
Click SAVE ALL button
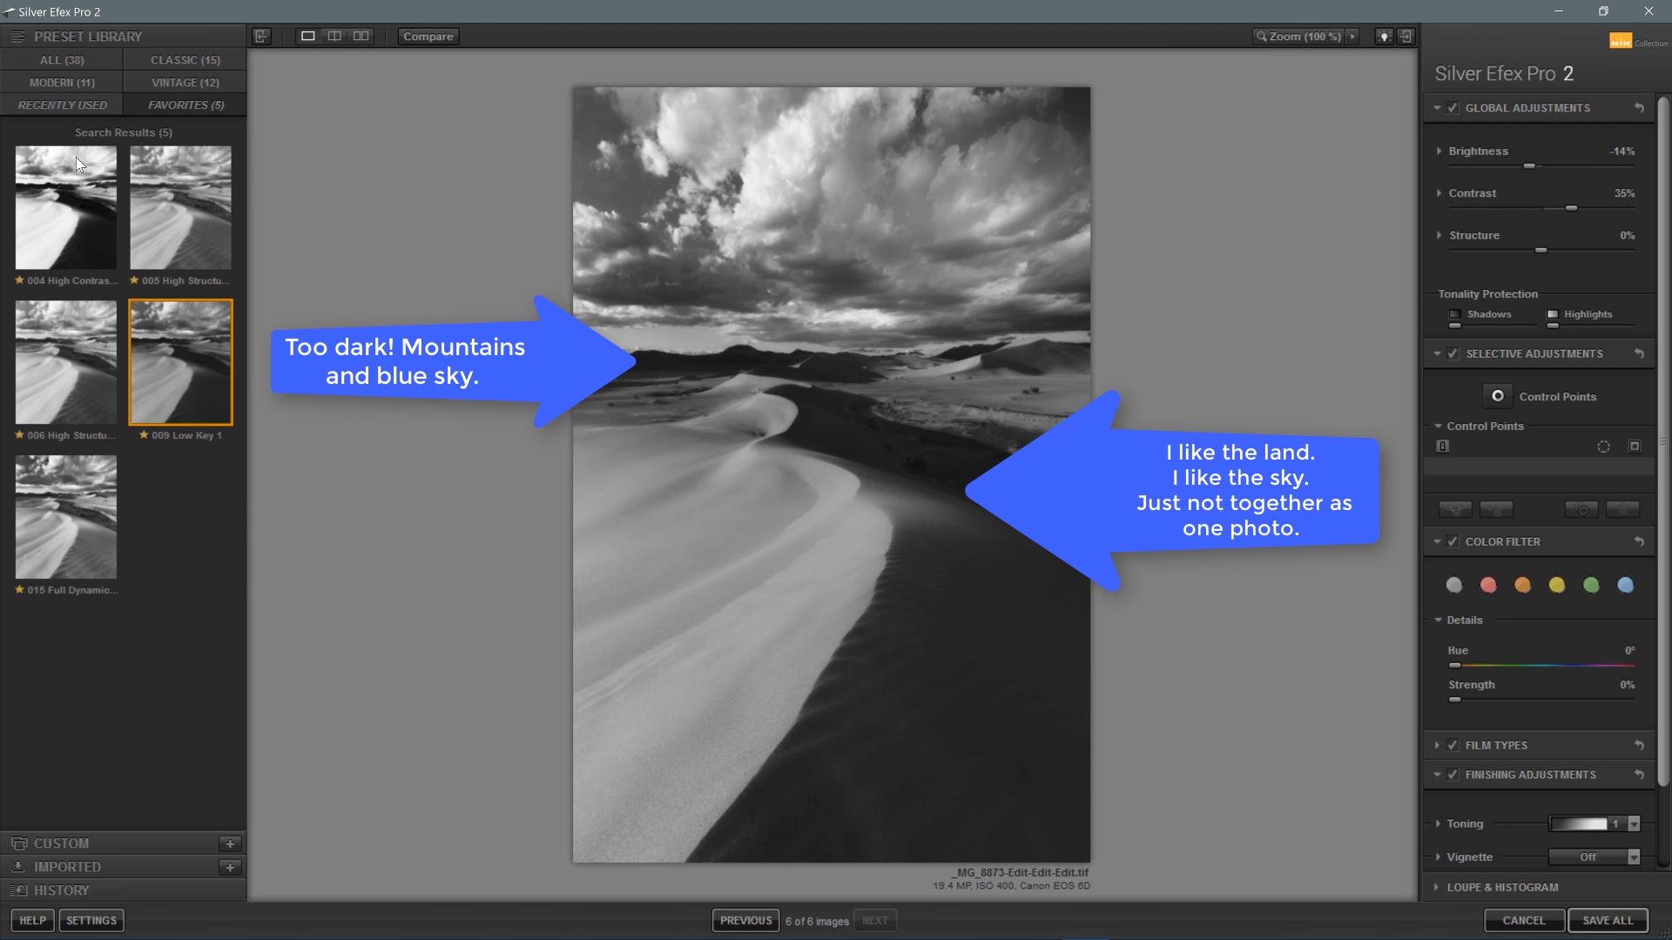coord(1608,920)
